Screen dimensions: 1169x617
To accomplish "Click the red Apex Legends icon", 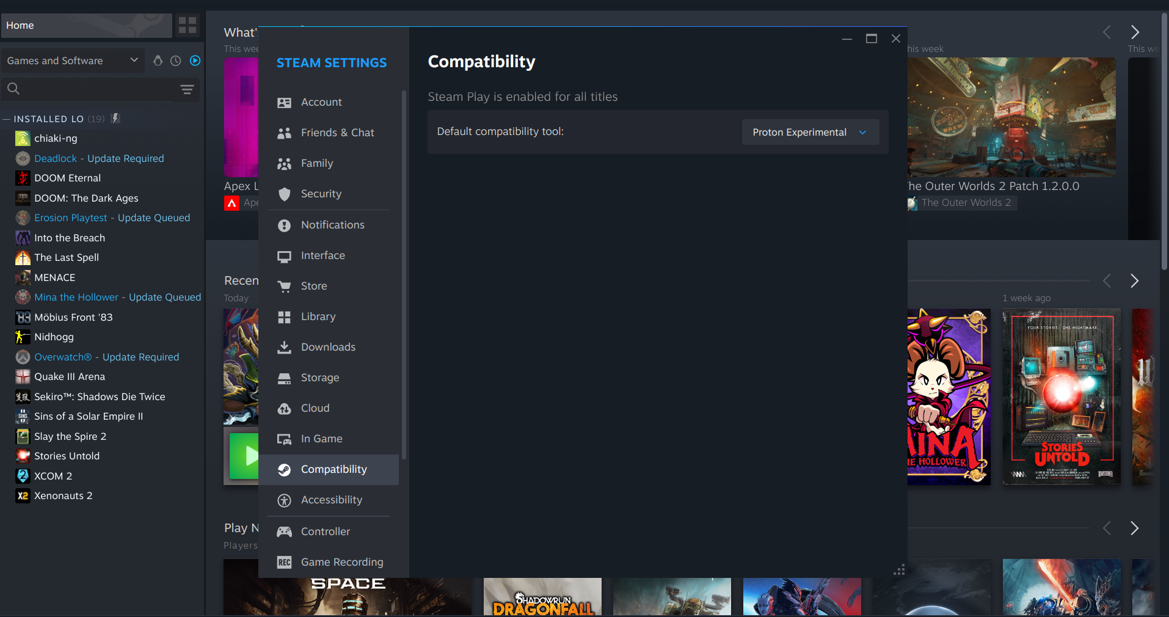I will pos(231,203).
